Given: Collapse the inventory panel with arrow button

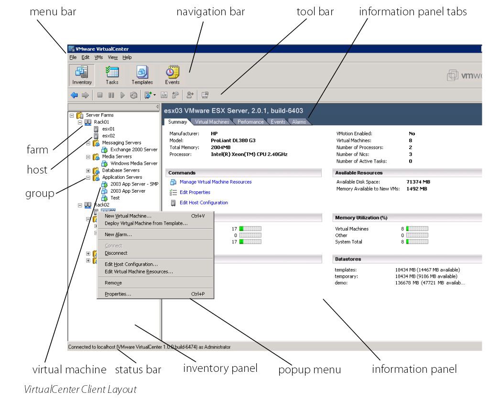Looking at the screenshot, I should [157, 107].
